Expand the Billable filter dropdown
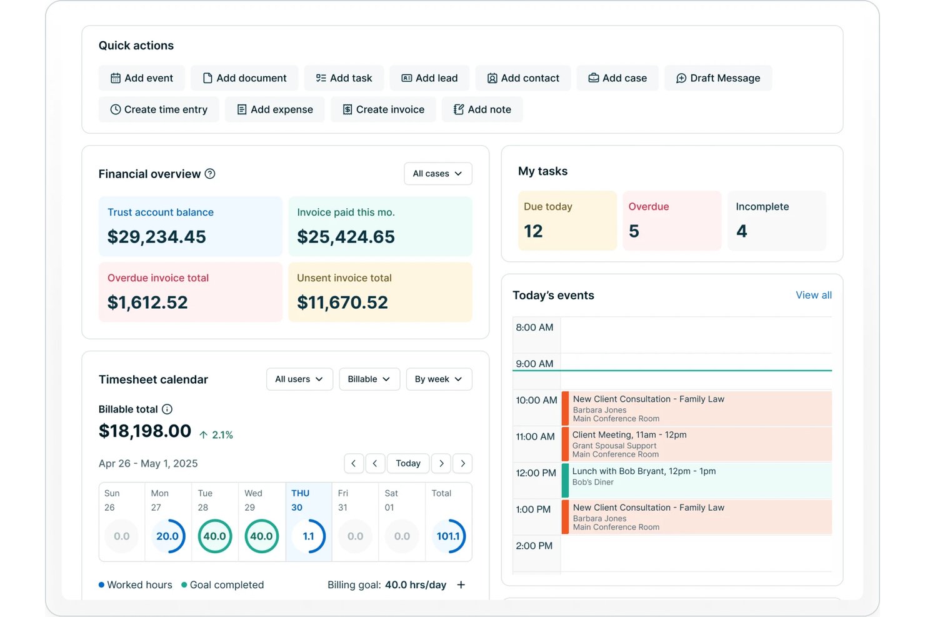 pyautogui.click(x=369, y=379)
